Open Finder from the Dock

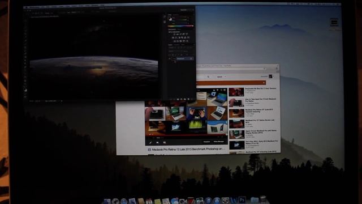click(106, 201)
